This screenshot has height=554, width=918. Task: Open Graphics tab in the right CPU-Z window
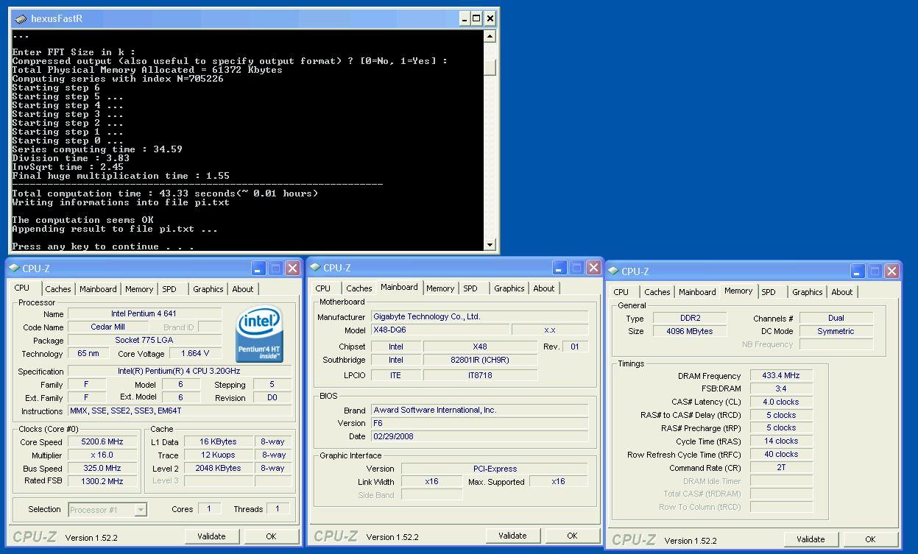click(x=808, y=292)
